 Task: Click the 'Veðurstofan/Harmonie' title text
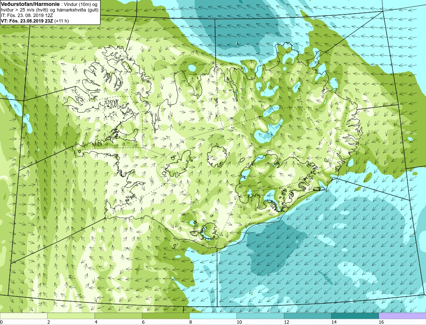[30, 4]
